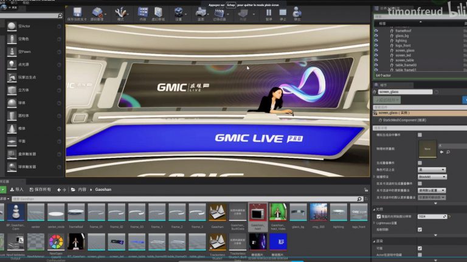Go forward in content browser history

64,190
